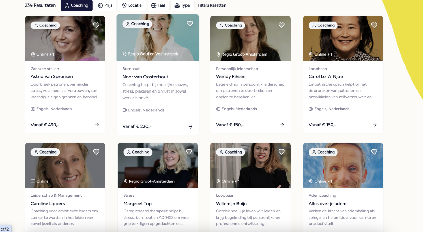Click arrow icon on Carol Lo-A-Njoe card
Image resolution: width=423 pixels, height=232 pixels.
click(x=375, y=125)
